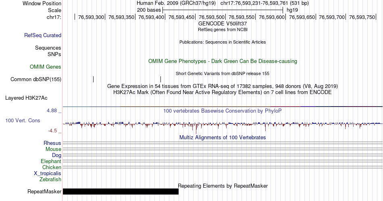
Task: Click the H3K27Ac Mark ENCODE track title
Action: pyautogui.click(x=223, y=92)
